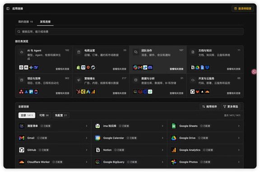Switch to the 我的连接 tab
Viewport: 260px width, 172px height.
pos(26,22)
